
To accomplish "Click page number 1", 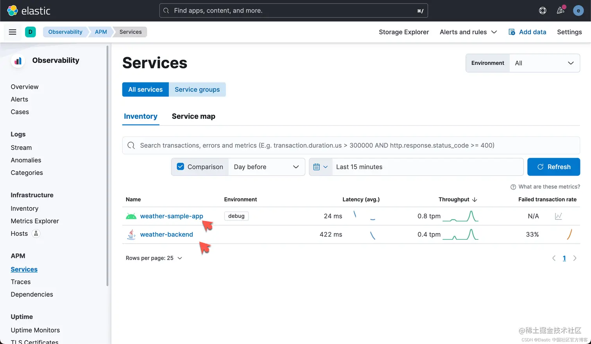I will tap(564, 258).
